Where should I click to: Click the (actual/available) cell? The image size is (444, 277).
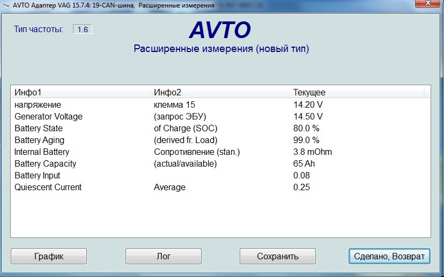(185, 164)
